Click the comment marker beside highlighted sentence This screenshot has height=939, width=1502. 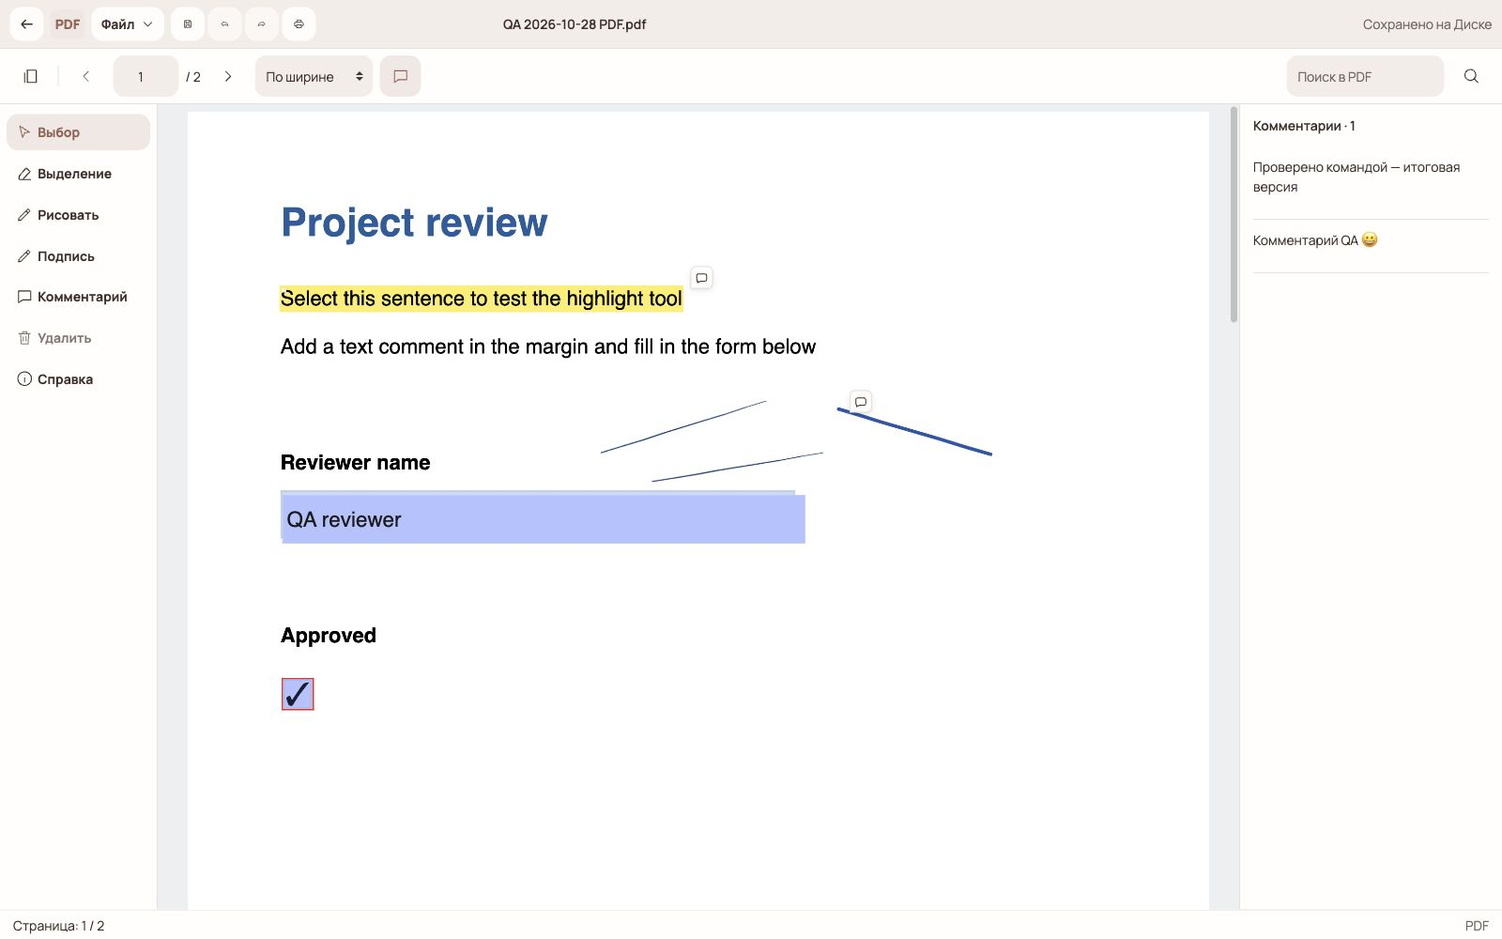click(x=701, y=278)
